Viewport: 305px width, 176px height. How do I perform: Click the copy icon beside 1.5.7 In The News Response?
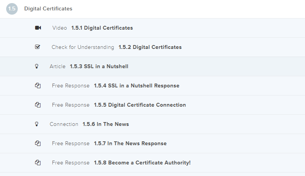point(38,143)
